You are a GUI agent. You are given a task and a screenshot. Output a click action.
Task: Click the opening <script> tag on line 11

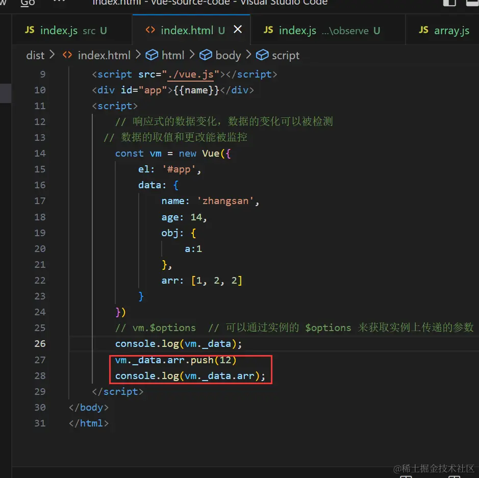coord(115,106)
